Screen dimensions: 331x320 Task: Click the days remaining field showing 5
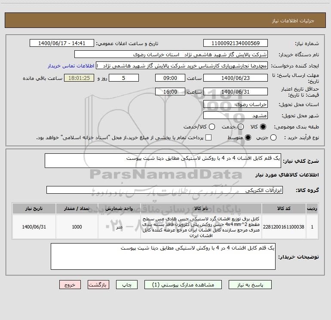point(124,78)
